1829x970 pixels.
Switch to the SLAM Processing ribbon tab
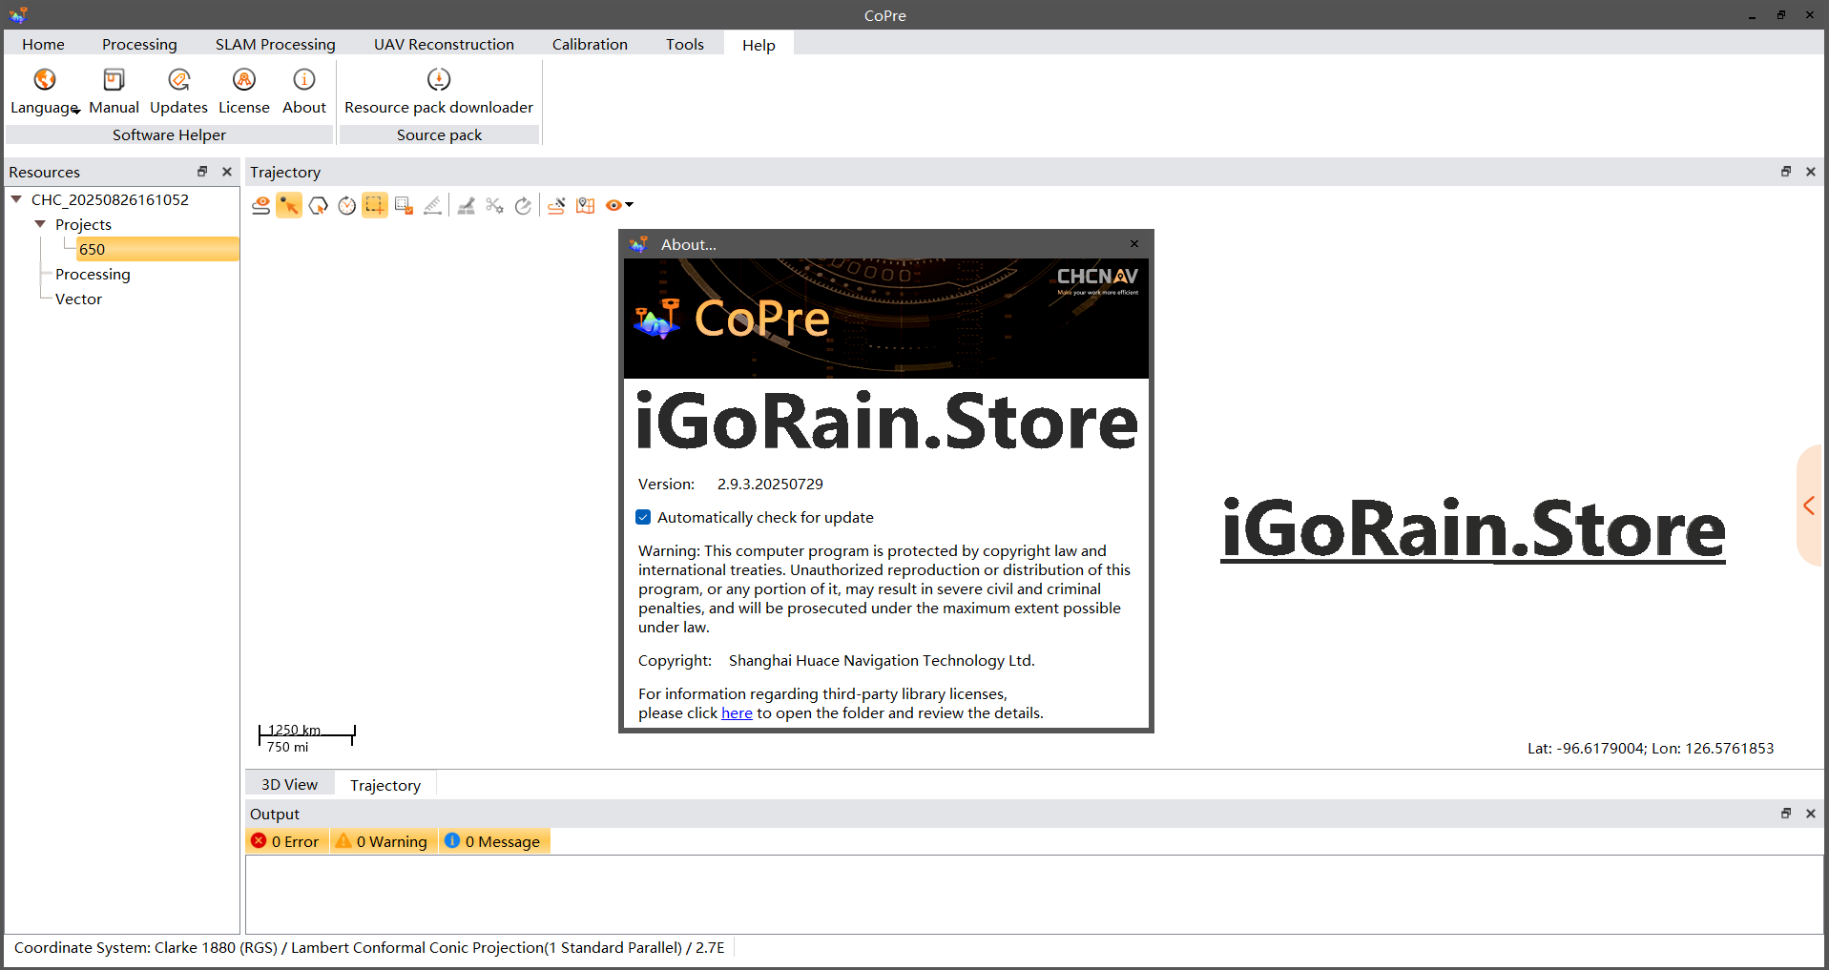275,44
